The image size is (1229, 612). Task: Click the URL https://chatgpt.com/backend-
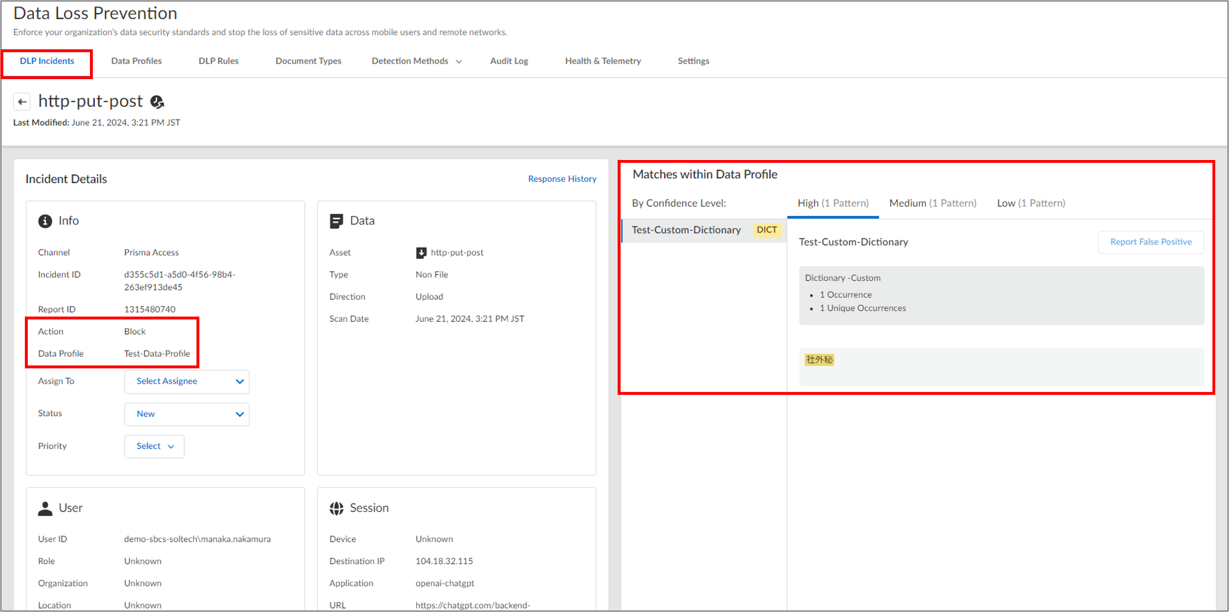[x=473, y=605]
